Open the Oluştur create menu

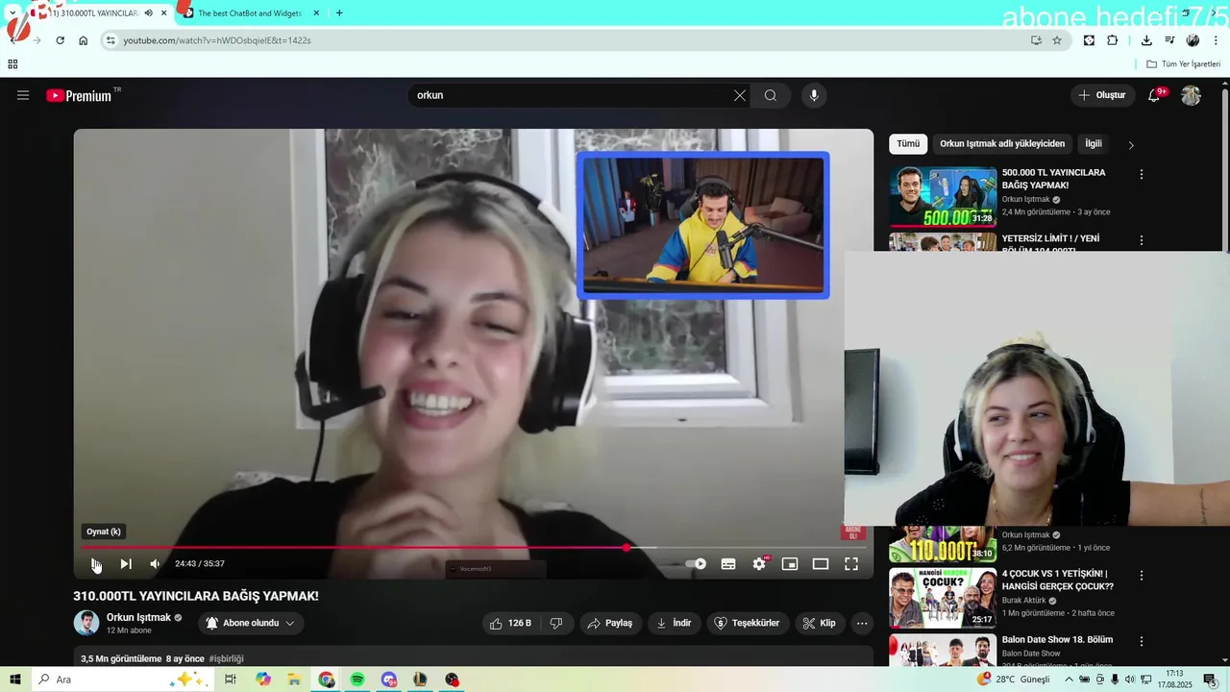pos(1102,95)
